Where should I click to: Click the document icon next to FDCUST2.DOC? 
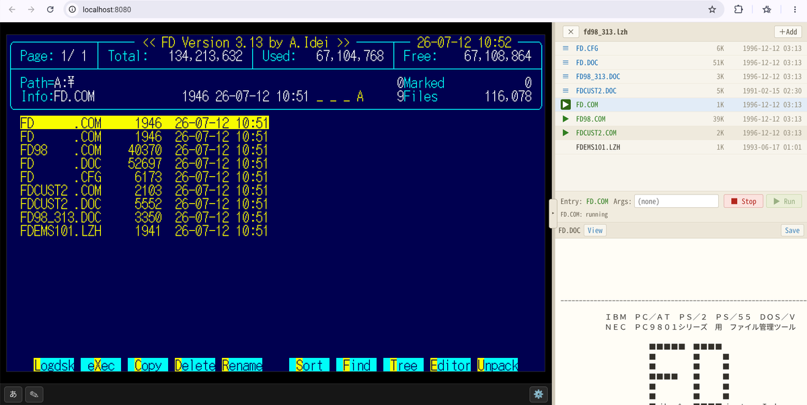(x=565, y=91)
